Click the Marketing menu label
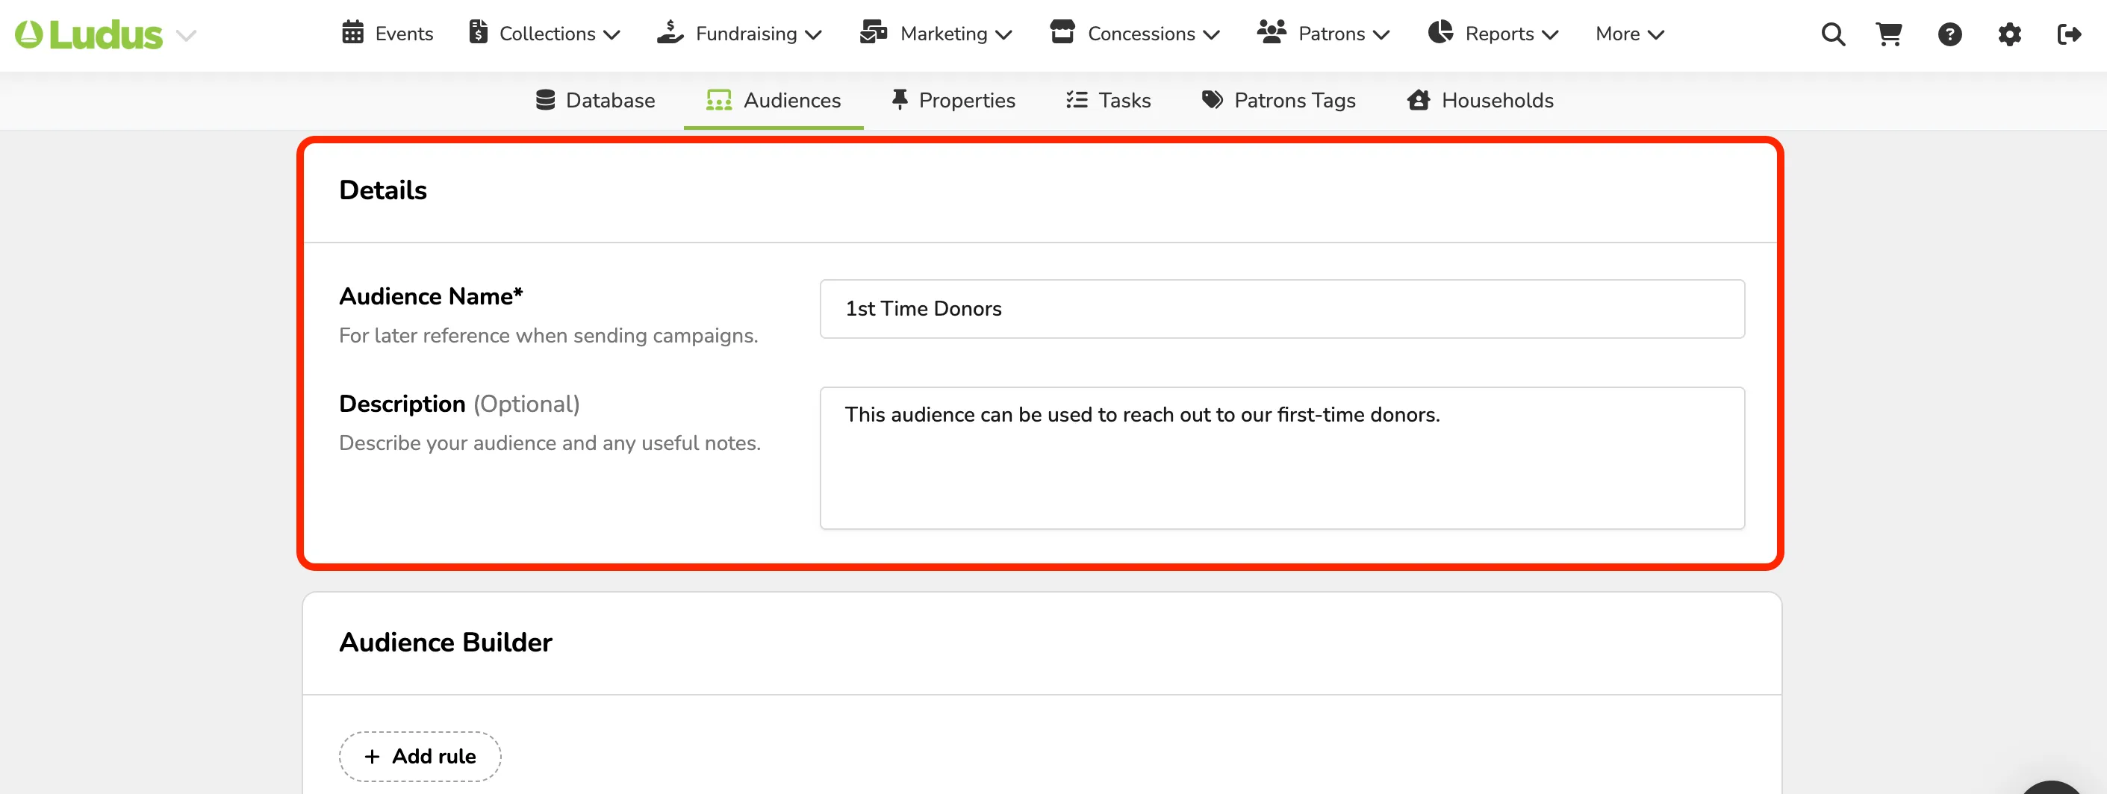2107x794 pixels. tap(944, 34)
